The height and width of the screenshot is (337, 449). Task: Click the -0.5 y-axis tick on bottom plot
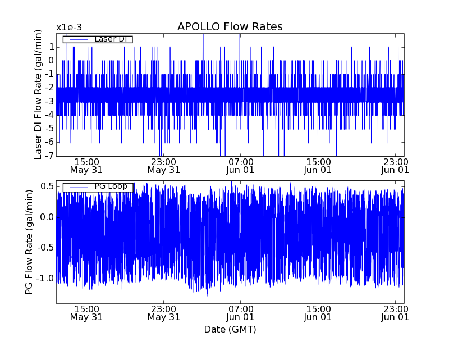click(45, 248)
